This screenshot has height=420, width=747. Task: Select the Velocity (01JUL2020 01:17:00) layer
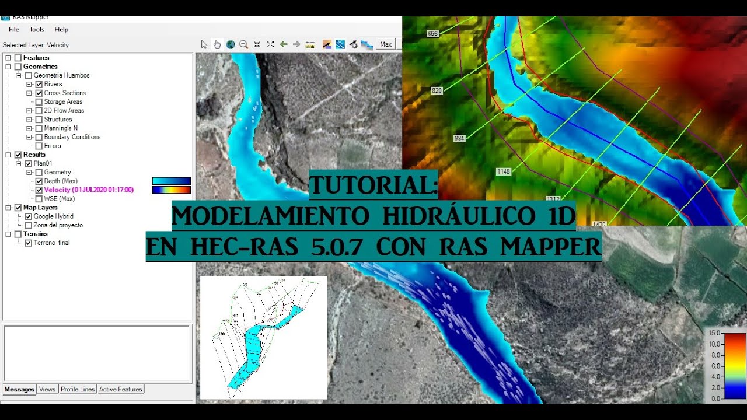click(x=89, y=190)
